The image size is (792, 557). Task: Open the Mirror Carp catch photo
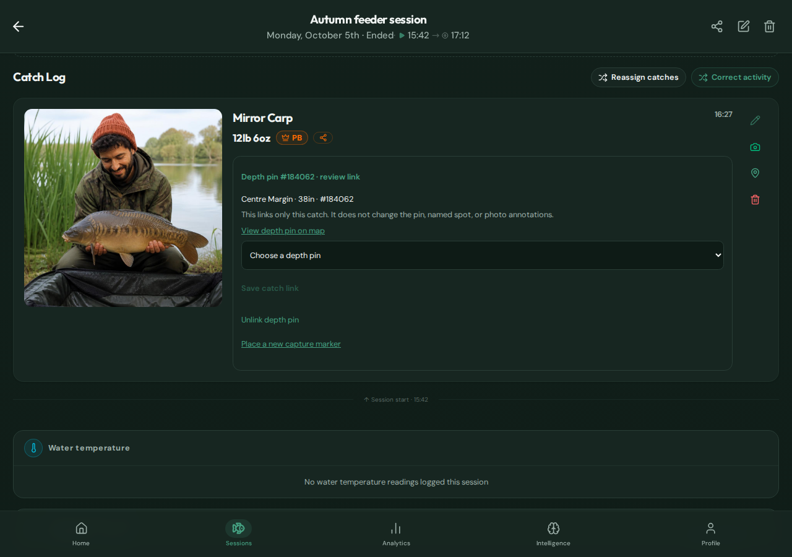(x=123, y=208)
